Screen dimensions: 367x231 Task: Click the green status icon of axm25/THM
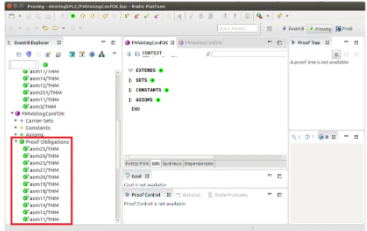(26, 149)
